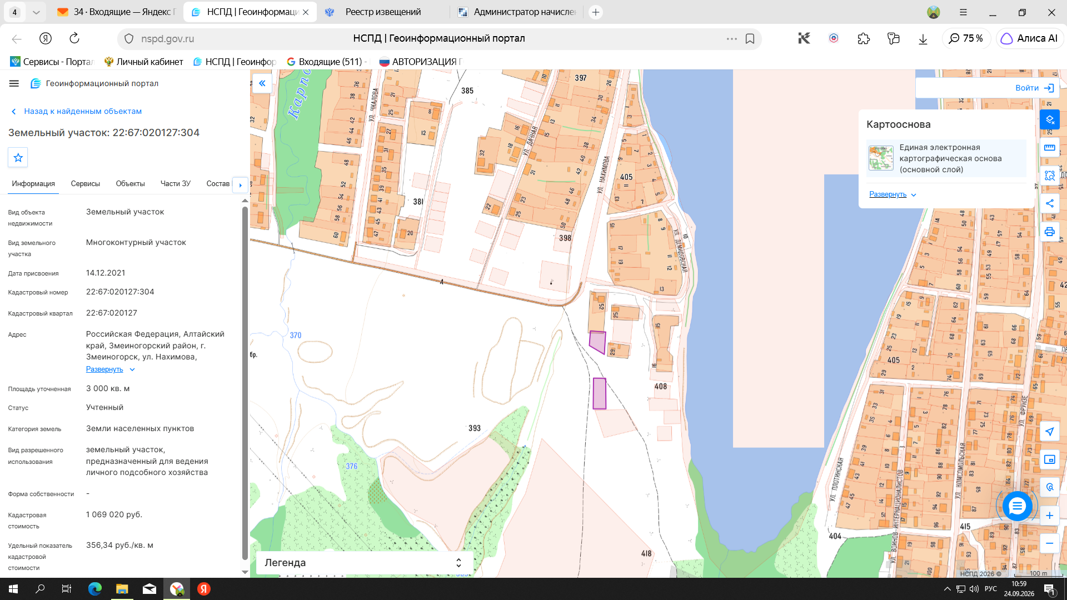Open the chat support bubble

pyautogui.click(x=1017, y=506)
